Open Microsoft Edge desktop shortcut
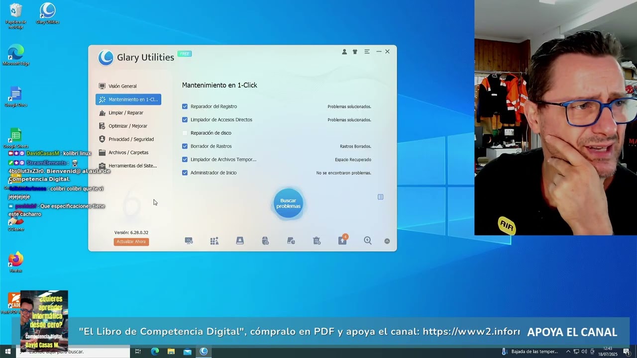Screen dimensions: 637x358 [16, 55]
